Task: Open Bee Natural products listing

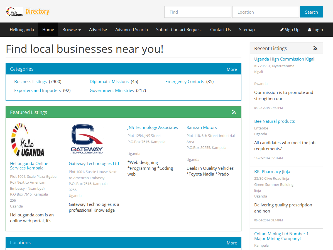Action: tap(275, 121)
